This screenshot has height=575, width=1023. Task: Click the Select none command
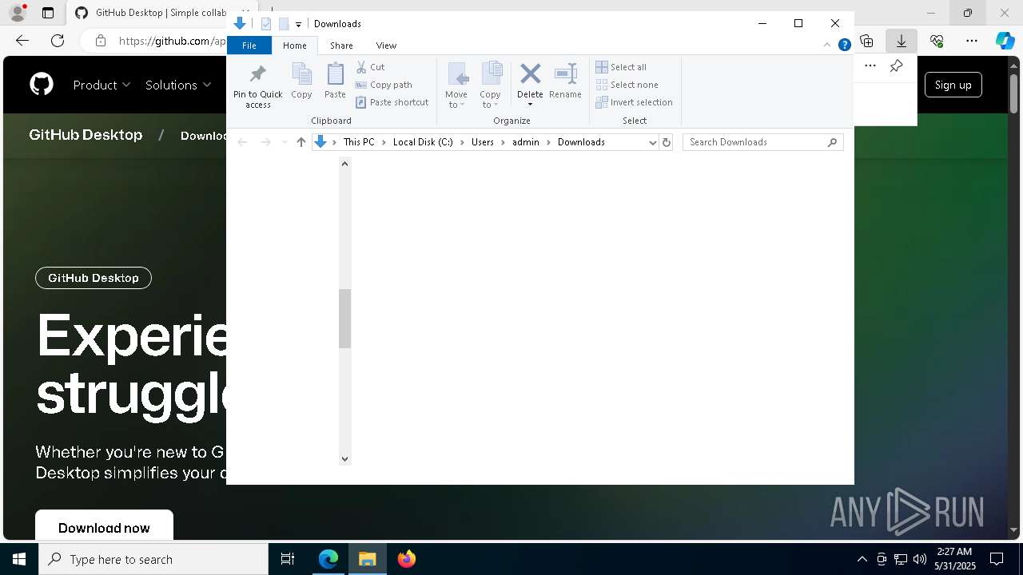(627, 85)
